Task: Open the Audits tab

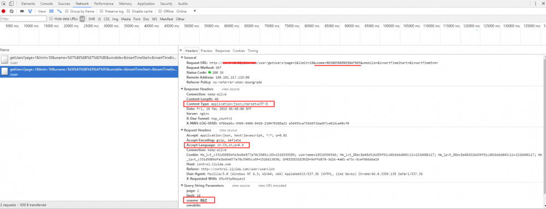Action: (x=183, y=3)
